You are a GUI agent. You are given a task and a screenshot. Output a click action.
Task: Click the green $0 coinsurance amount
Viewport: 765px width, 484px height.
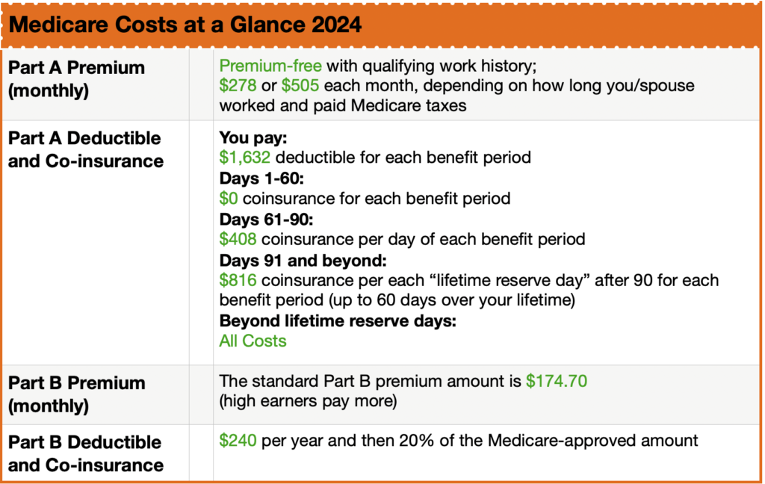coord(229,199)
